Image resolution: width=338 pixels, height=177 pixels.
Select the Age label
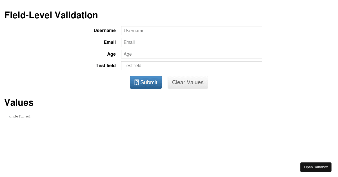111,54
